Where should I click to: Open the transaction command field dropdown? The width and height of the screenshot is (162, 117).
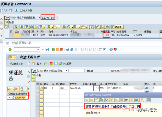click(38, 49)
